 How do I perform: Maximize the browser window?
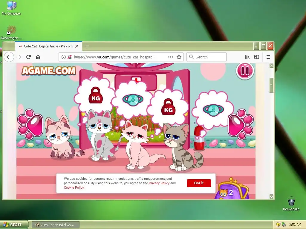(x=263, y=46)
